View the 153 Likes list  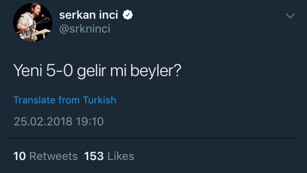pyautogui.click(x=109, y=156)
